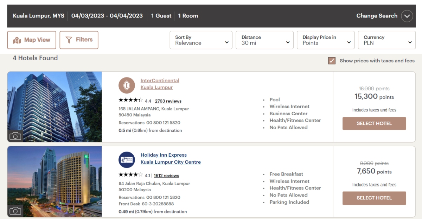Click the 1 Guest text
The height and width of the screenshot is (219, 422).
[x=161, y=16]
